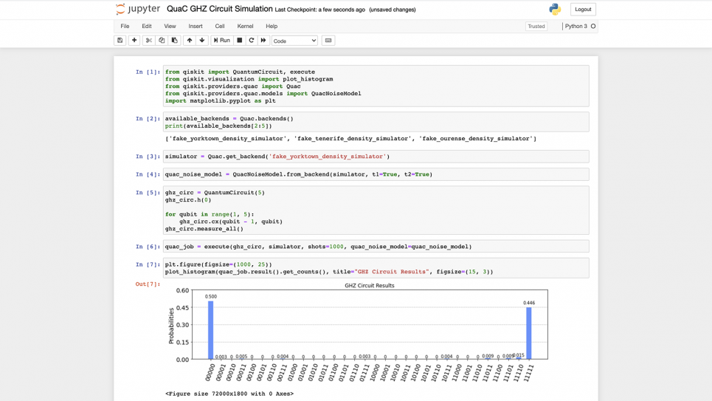Paste cells below using the toolbar icon
This screenshot has width=712, height=401.
175,41
